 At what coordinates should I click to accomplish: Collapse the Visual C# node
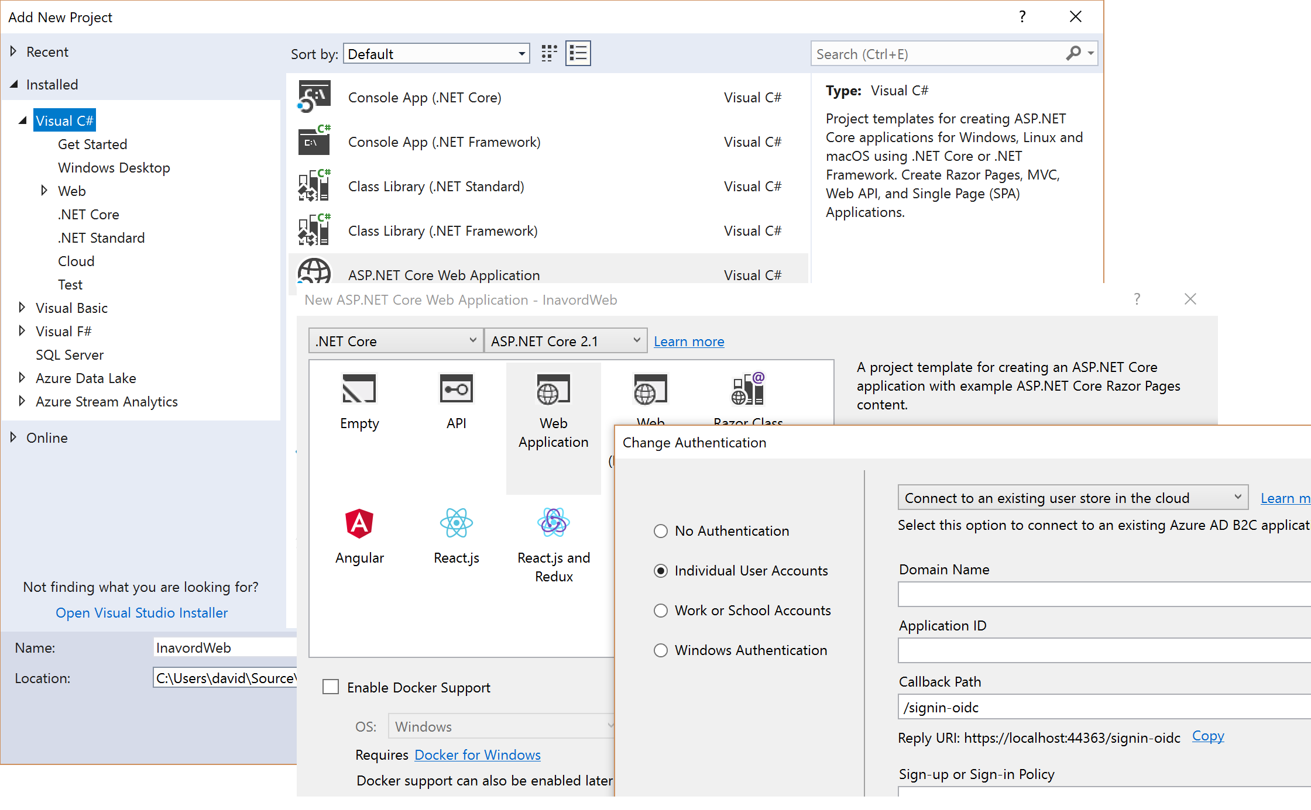[23, 120]
